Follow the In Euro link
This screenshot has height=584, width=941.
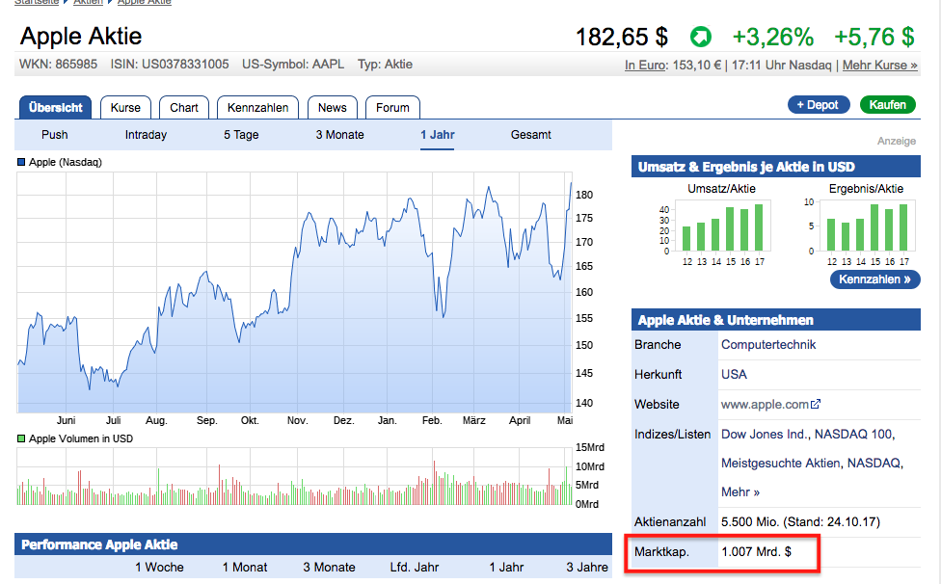click(645, 65)
